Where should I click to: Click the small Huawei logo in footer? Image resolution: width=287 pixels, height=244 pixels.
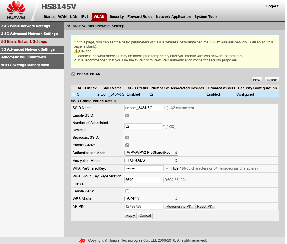tap(82, 241)
